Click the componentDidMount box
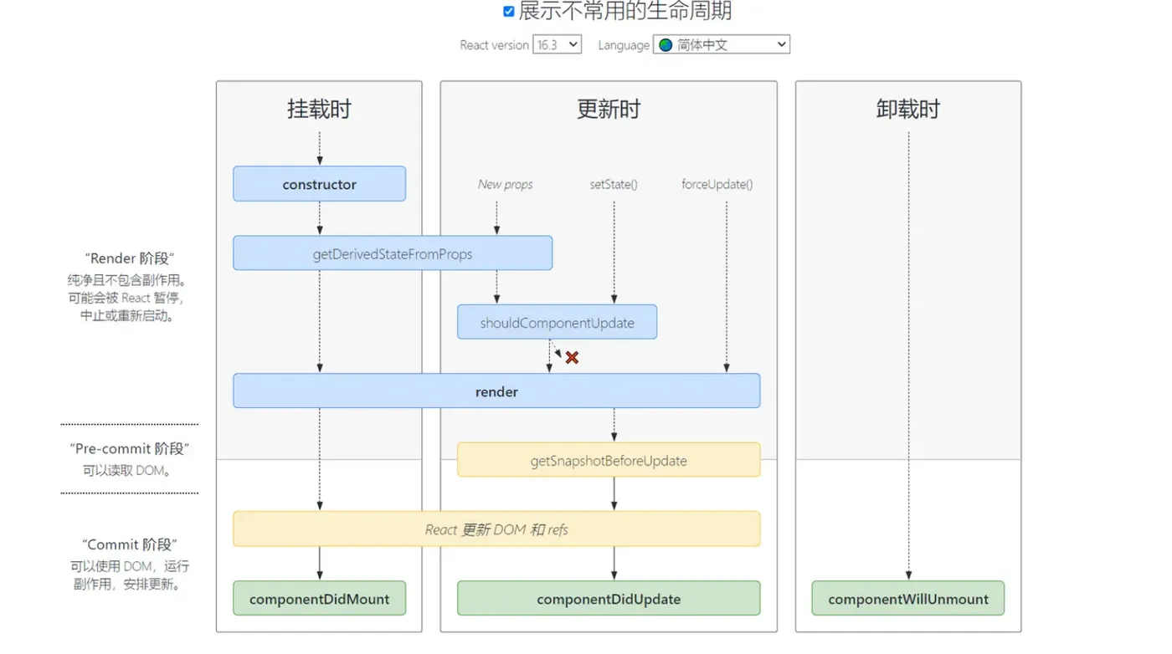 pos(319,599)
